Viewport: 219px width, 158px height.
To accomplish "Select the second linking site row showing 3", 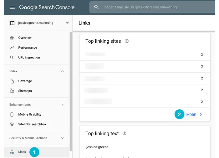I will [145, 66].
